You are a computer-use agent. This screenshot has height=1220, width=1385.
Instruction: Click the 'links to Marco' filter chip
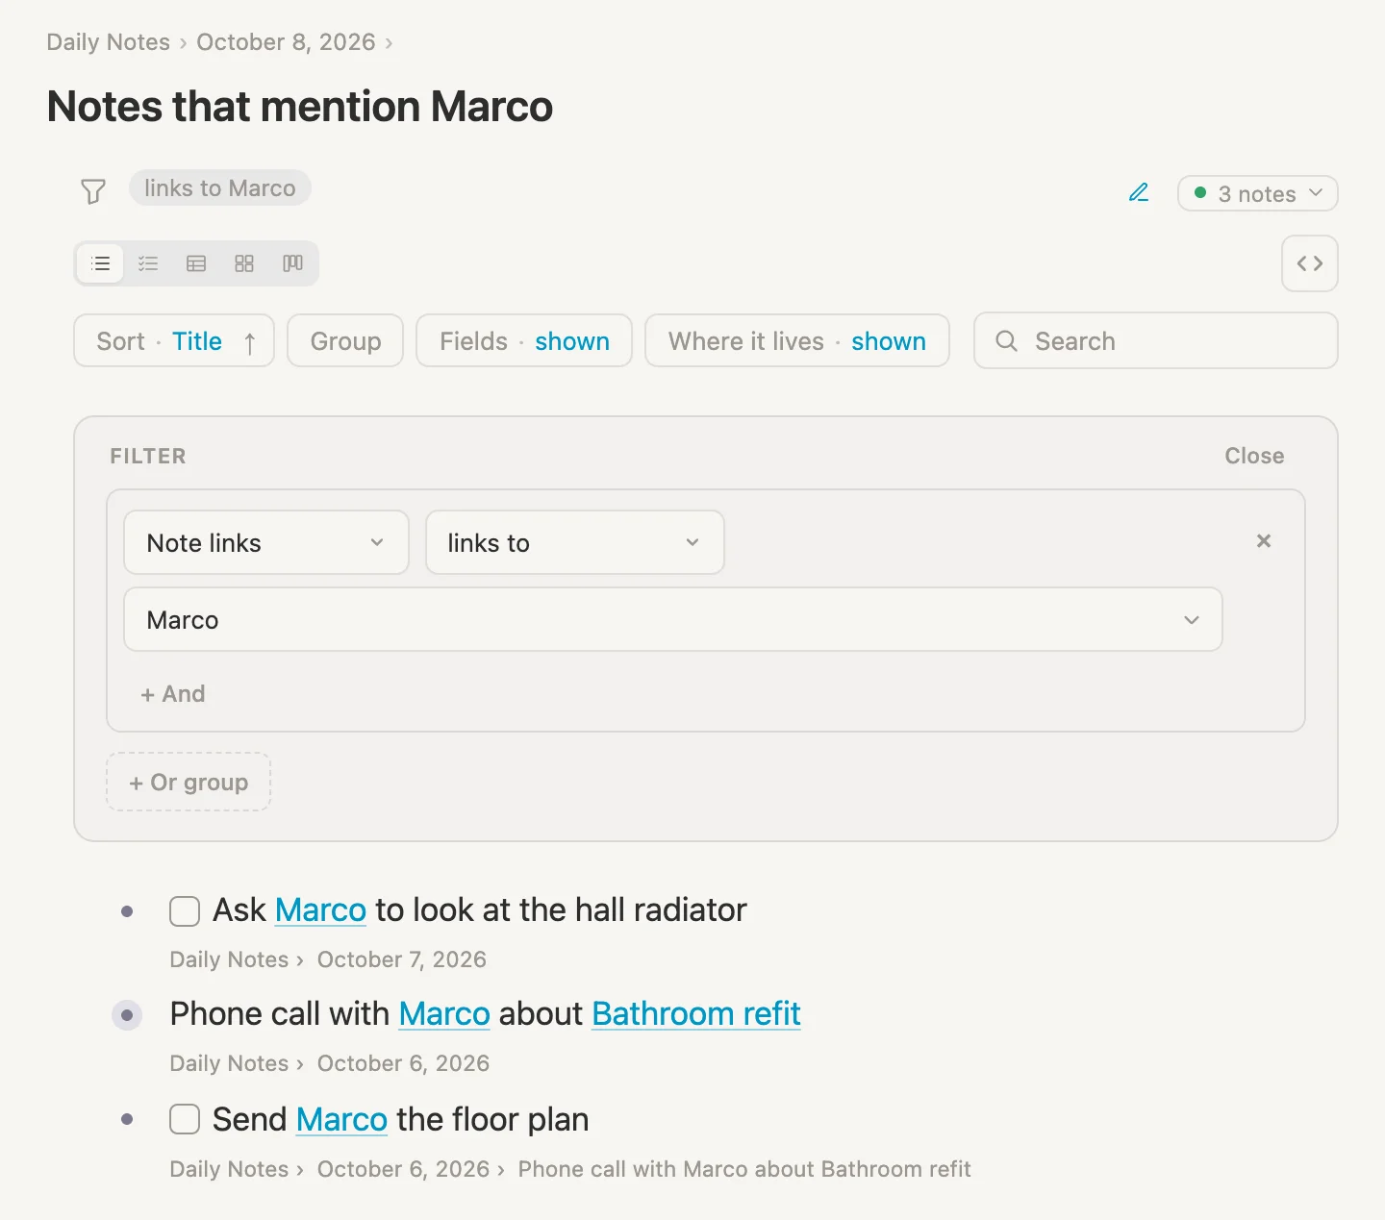pyautogui.click(x=220, y=188)
